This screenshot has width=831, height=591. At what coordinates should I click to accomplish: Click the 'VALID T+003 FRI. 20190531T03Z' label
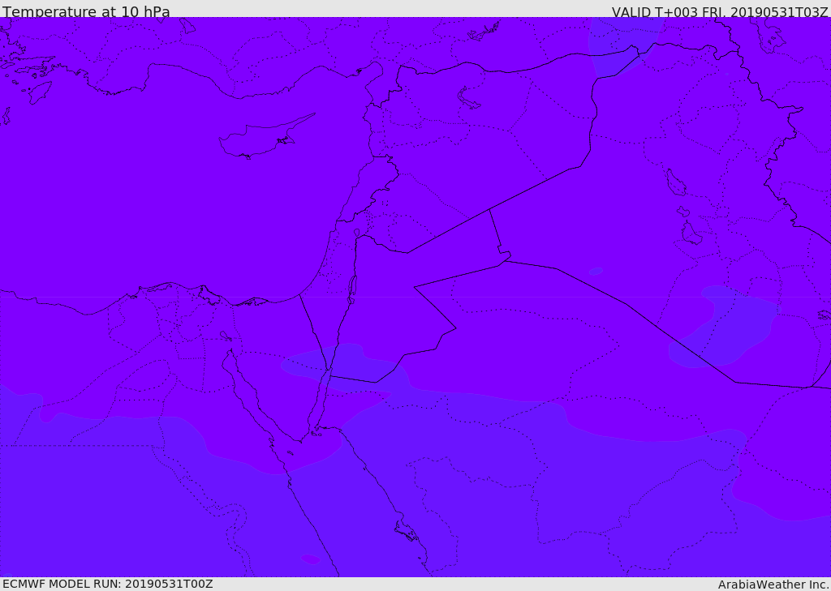[720, 12]
